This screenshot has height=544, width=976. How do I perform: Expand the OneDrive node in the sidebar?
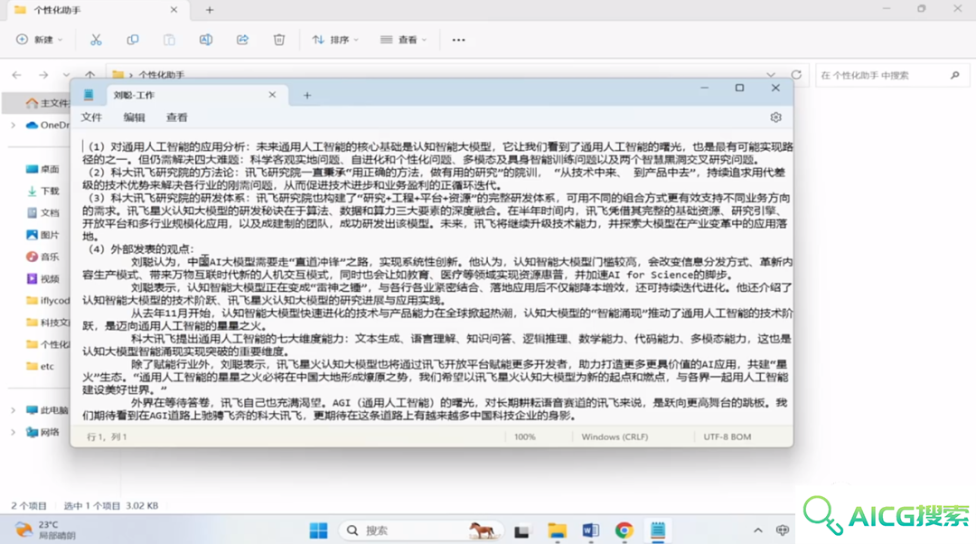tap(13, 125)
